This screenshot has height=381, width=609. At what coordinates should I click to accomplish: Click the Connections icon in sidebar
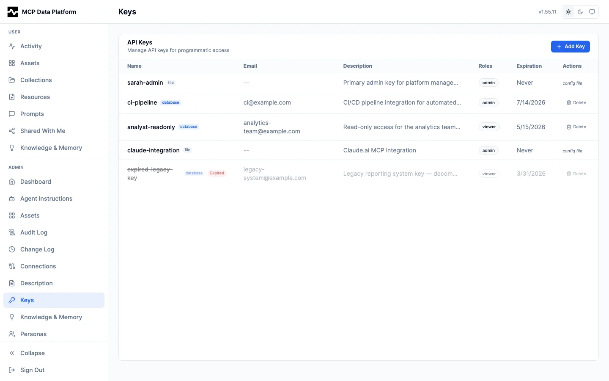pos(12,266)
